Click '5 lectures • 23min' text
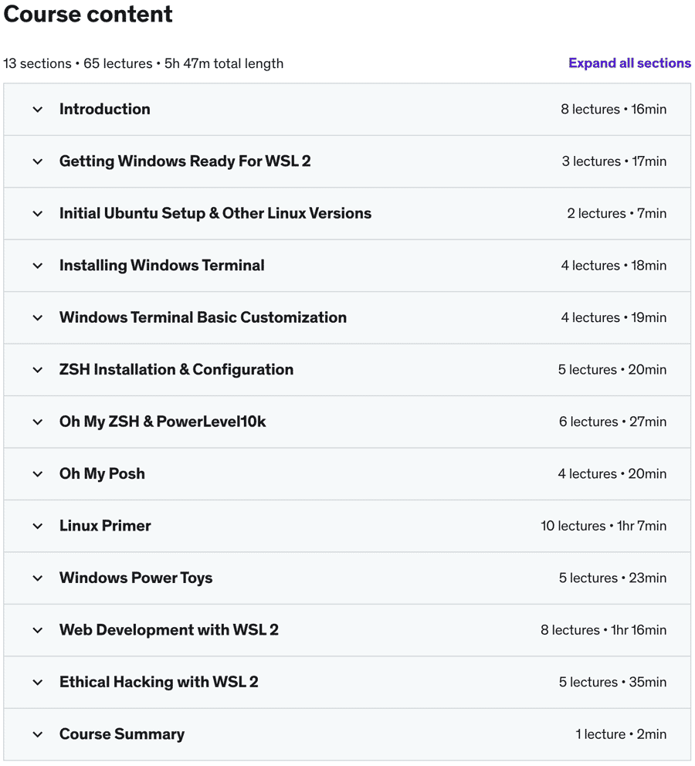 [x=613, y=578]
